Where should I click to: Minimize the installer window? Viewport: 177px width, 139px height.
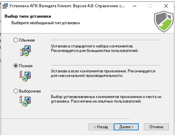[135, 6]
